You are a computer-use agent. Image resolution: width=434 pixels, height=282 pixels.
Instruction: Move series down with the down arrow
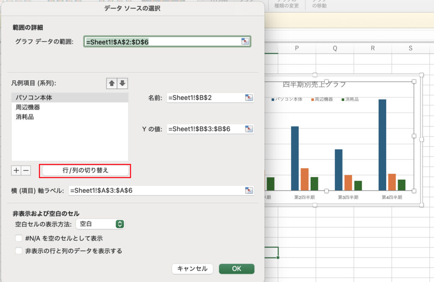click(x=122, y=83)
